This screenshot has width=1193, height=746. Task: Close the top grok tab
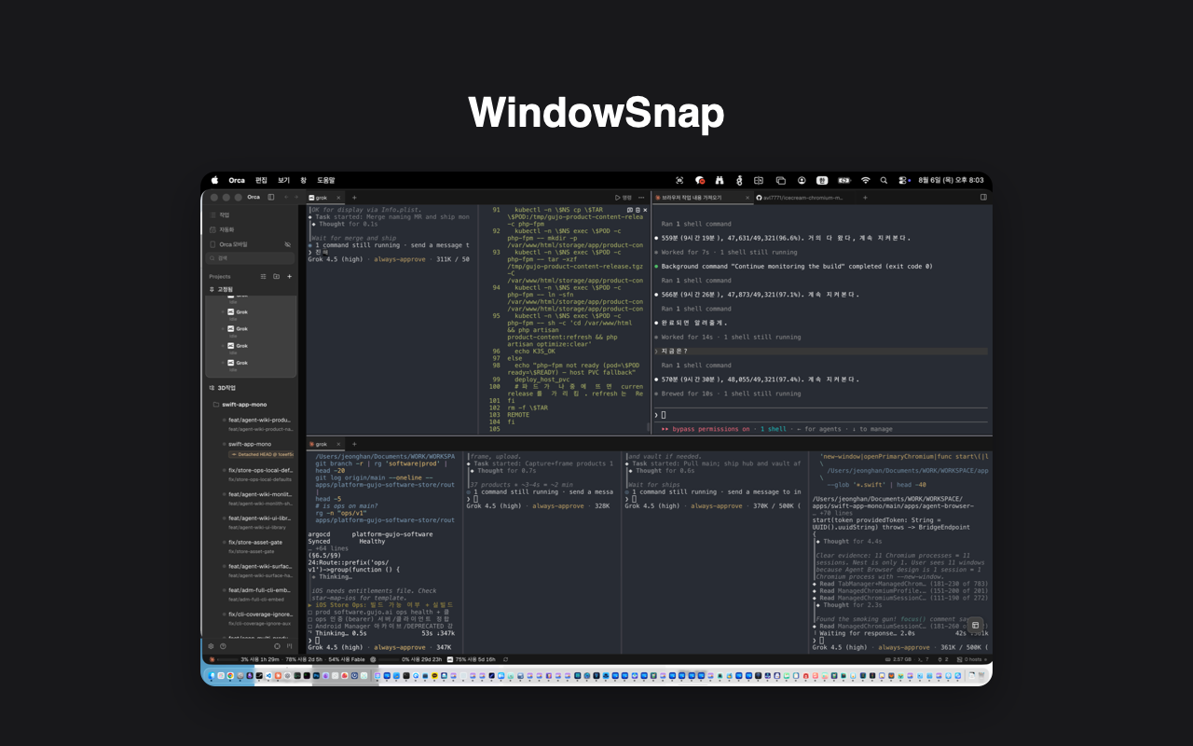coord(338,198)
